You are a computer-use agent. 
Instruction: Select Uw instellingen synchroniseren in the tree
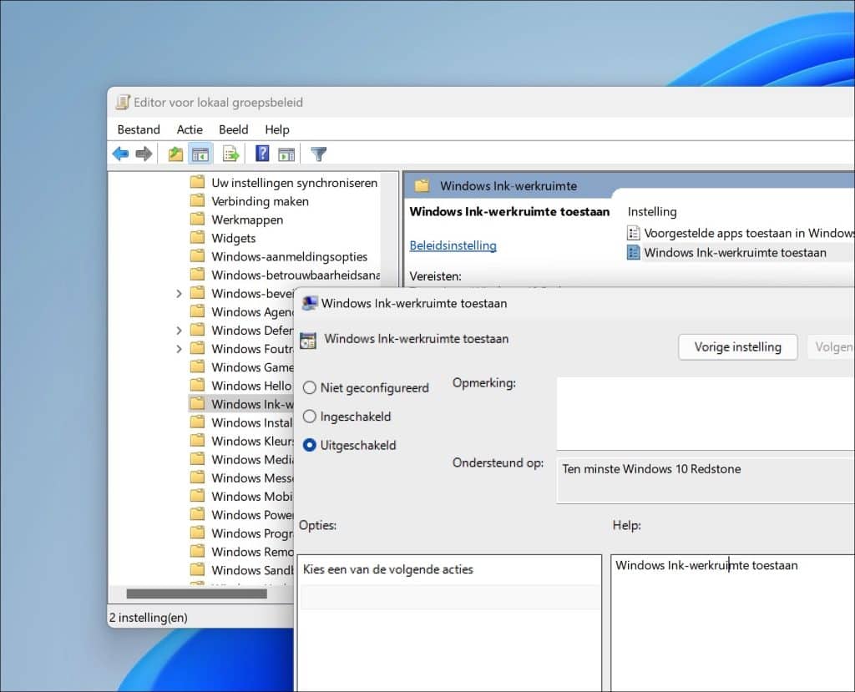(295, 183)
